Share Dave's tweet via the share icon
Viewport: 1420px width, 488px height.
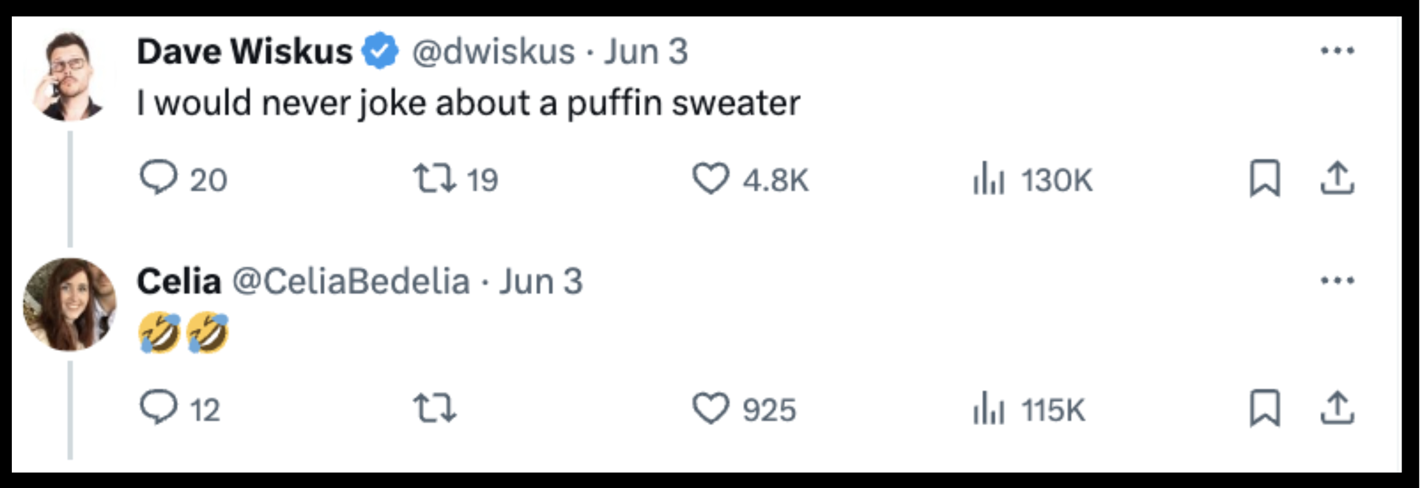(x=1338, y=177)
